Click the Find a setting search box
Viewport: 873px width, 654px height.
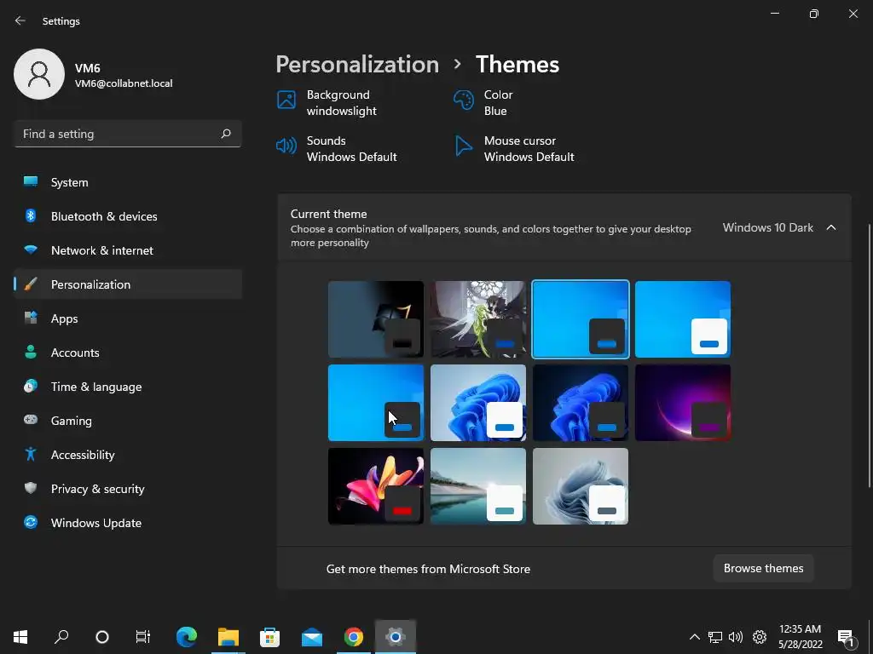(128, 134)
